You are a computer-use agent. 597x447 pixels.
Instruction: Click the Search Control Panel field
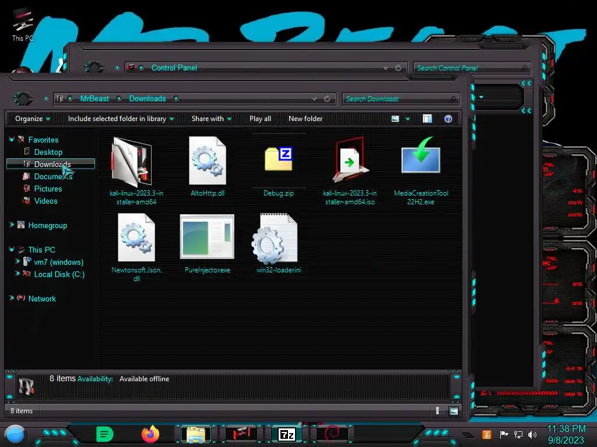click(472, 68)
